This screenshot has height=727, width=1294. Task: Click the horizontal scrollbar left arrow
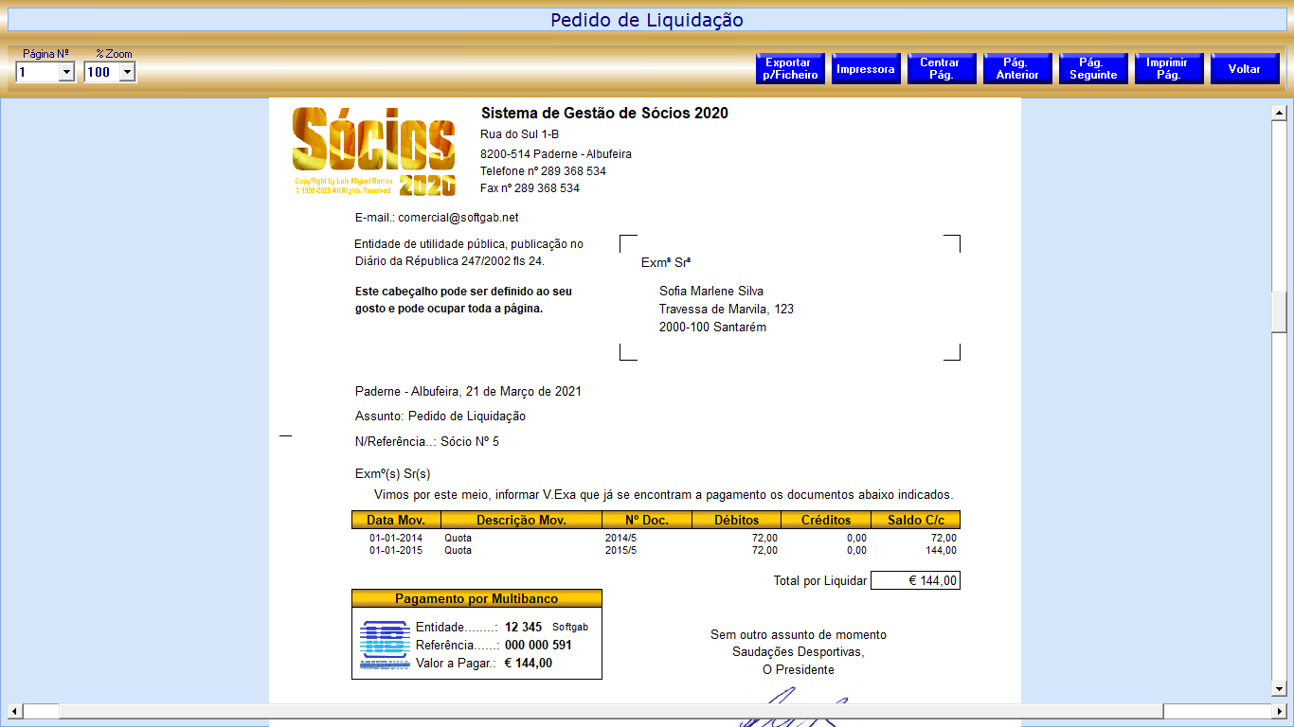[15, 711]
